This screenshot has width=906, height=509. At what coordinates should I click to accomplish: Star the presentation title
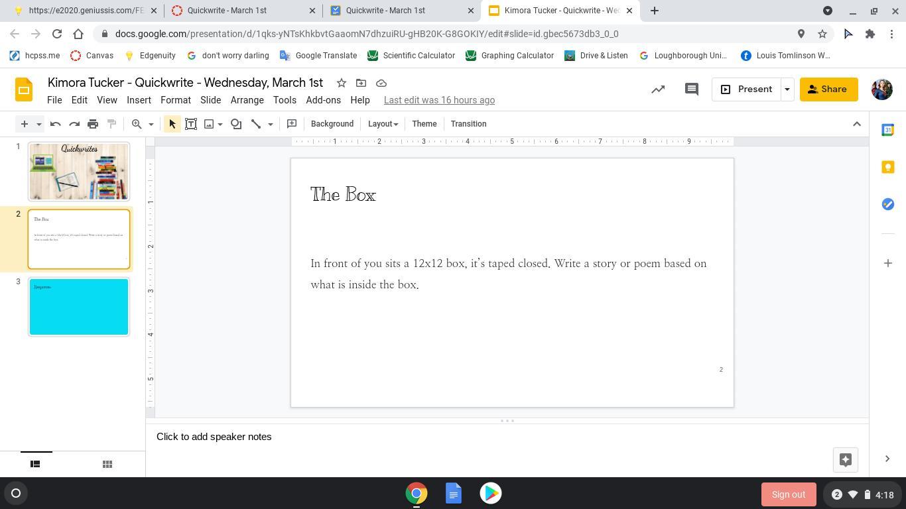pyautogui.click(x=341, y=83)
